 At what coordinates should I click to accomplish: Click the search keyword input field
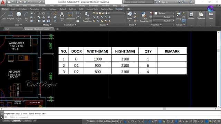pyautogui.click(x=139, y=2)
